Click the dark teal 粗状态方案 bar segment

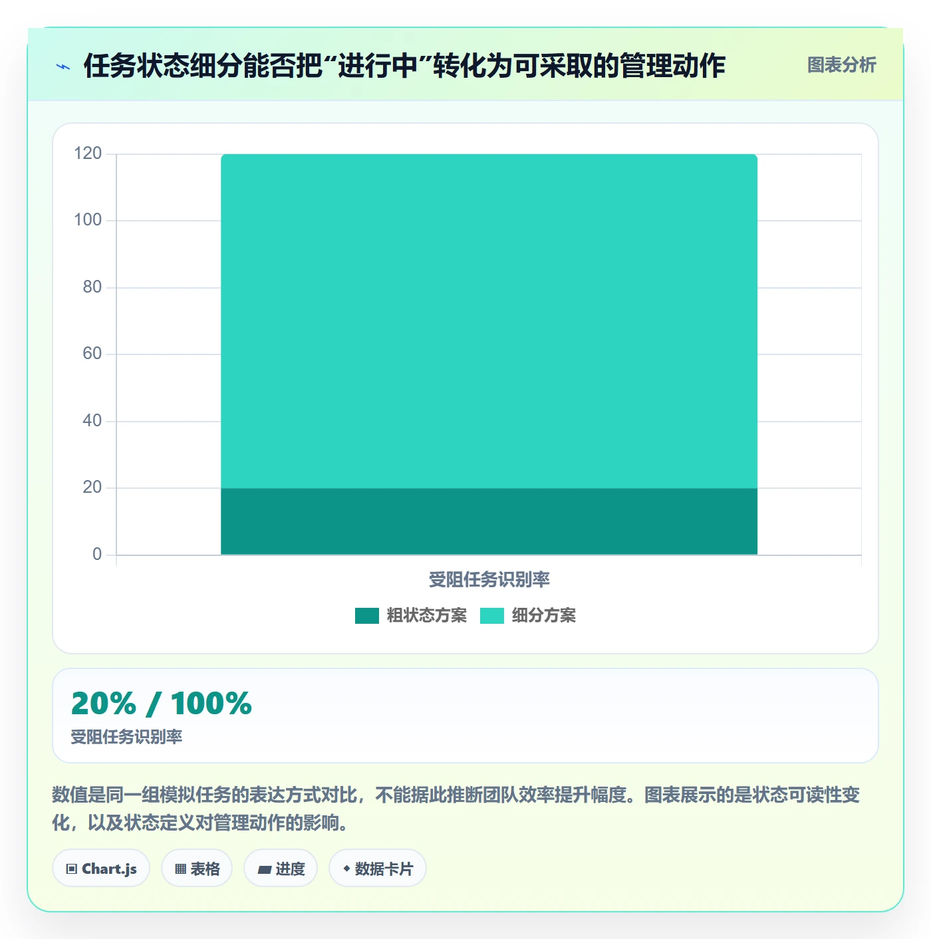coord(489,521)
